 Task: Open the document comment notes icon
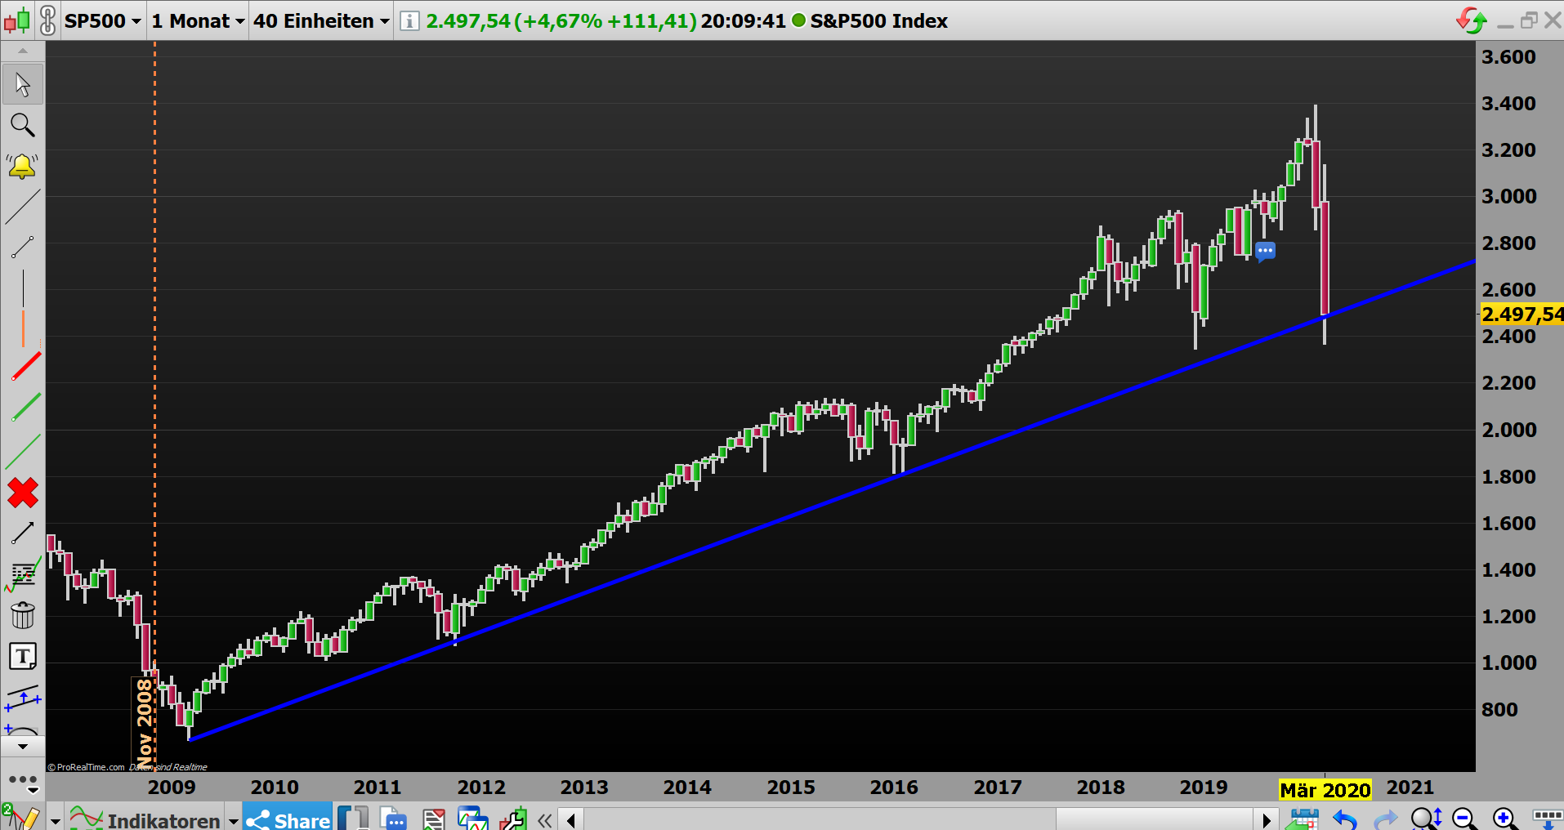(394, 819)
